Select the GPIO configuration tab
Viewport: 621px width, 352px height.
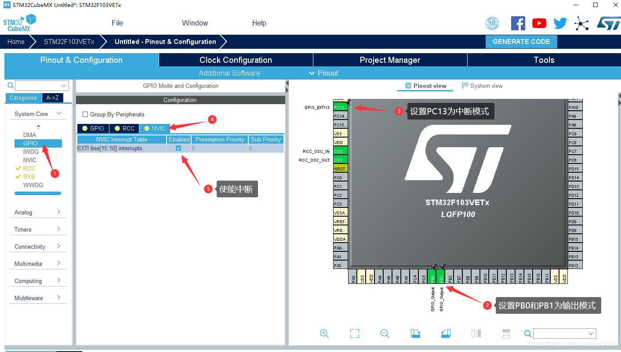coord(93,128)
